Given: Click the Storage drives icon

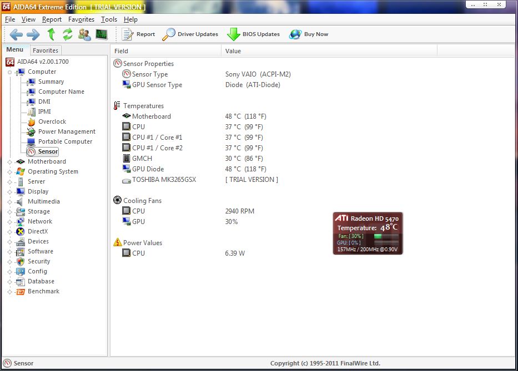Looking at the screenshot, I should click(21, 212).
